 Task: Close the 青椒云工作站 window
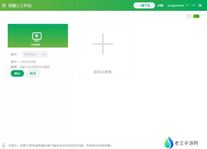coord(200,5)
